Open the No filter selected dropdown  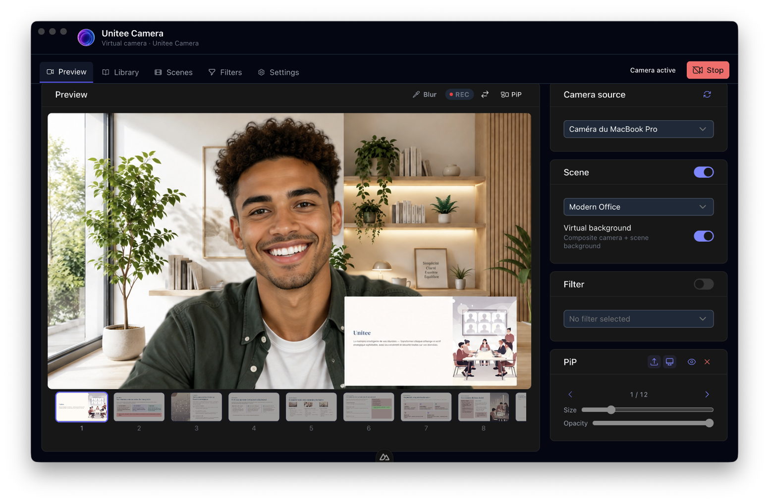[639, 319]
